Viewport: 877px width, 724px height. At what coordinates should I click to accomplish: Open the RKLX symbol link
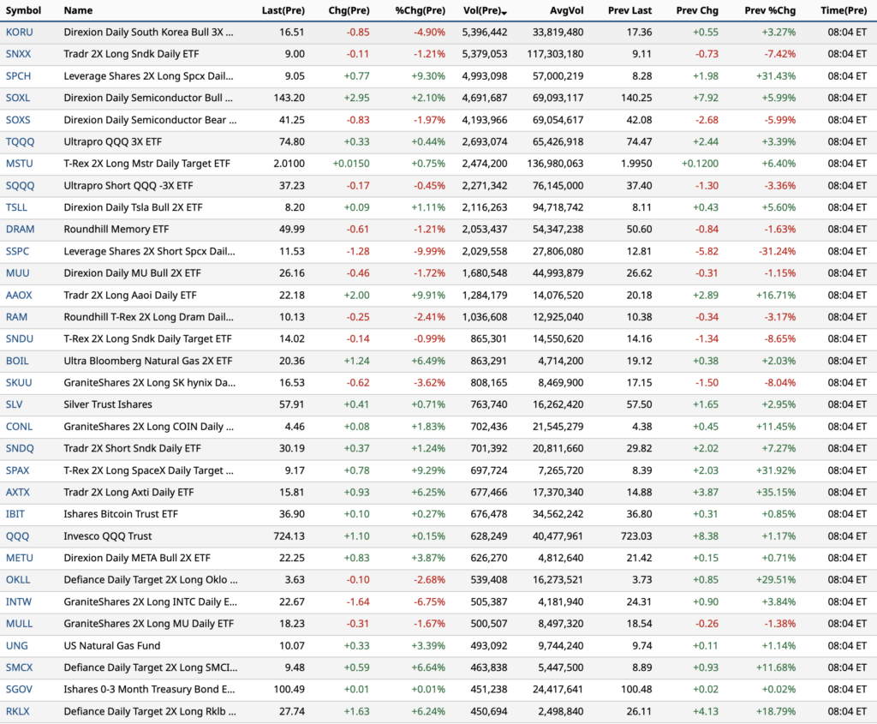pyautogui.click(x=18, y=712)
